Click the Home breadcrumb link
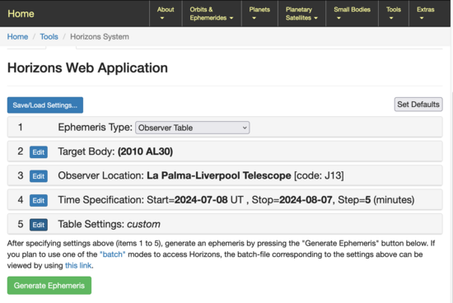Screen dimensions: 453x303 (17, 37)
